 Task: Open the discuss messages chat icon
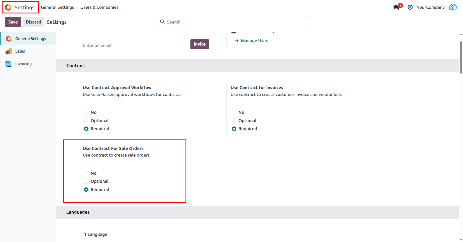point(397,7)
